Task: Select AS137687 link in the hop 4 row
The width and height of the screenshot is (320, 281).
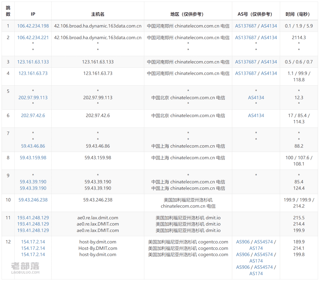Action: 245,73
